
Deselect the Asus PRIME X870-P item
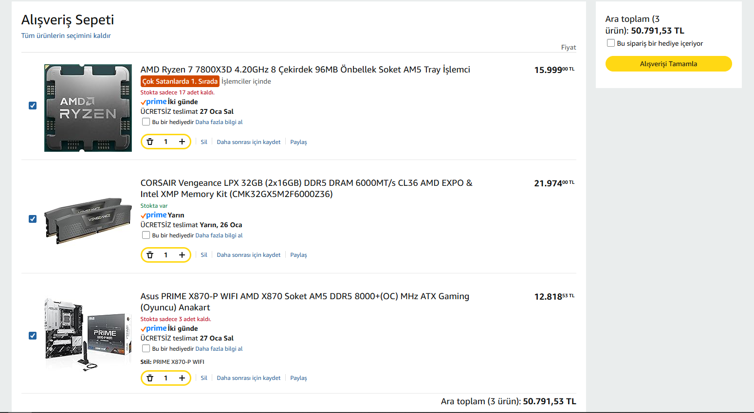tap(33, 336)
